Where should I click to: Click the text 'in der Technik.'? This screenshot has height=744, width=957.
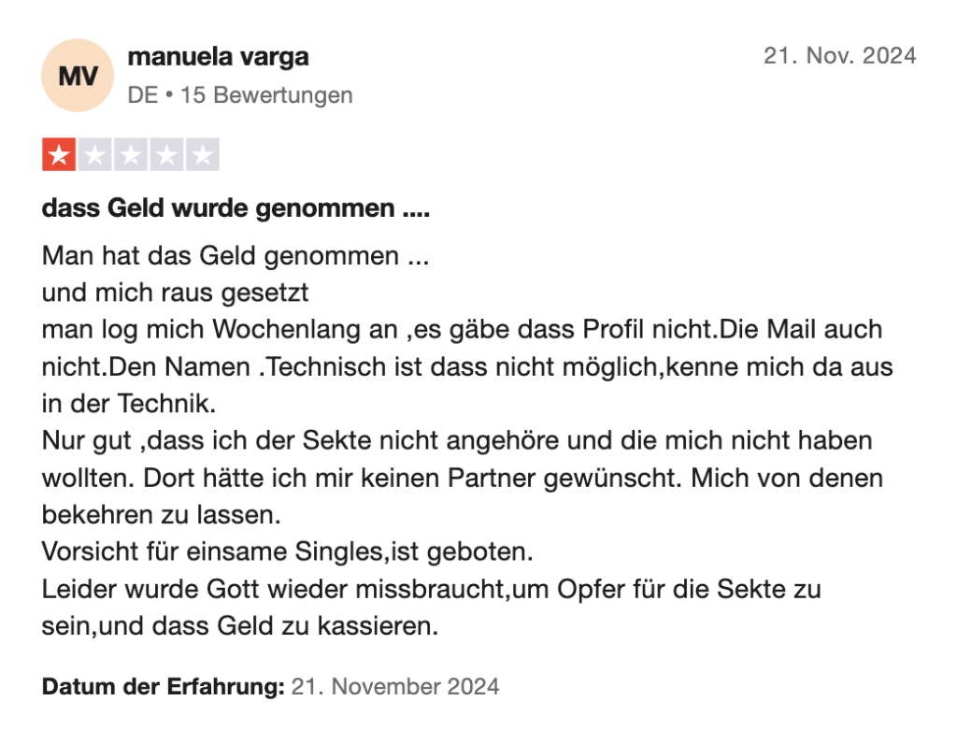click(x=129, y=404)
